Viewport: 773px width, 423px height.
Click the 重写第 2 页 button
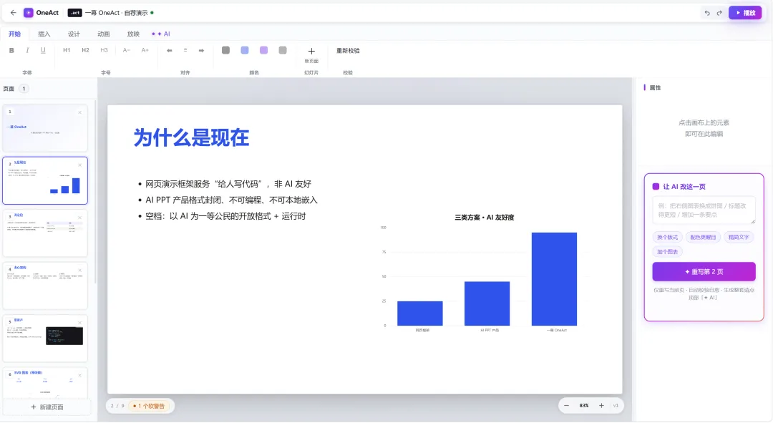[x=704, y=272]
